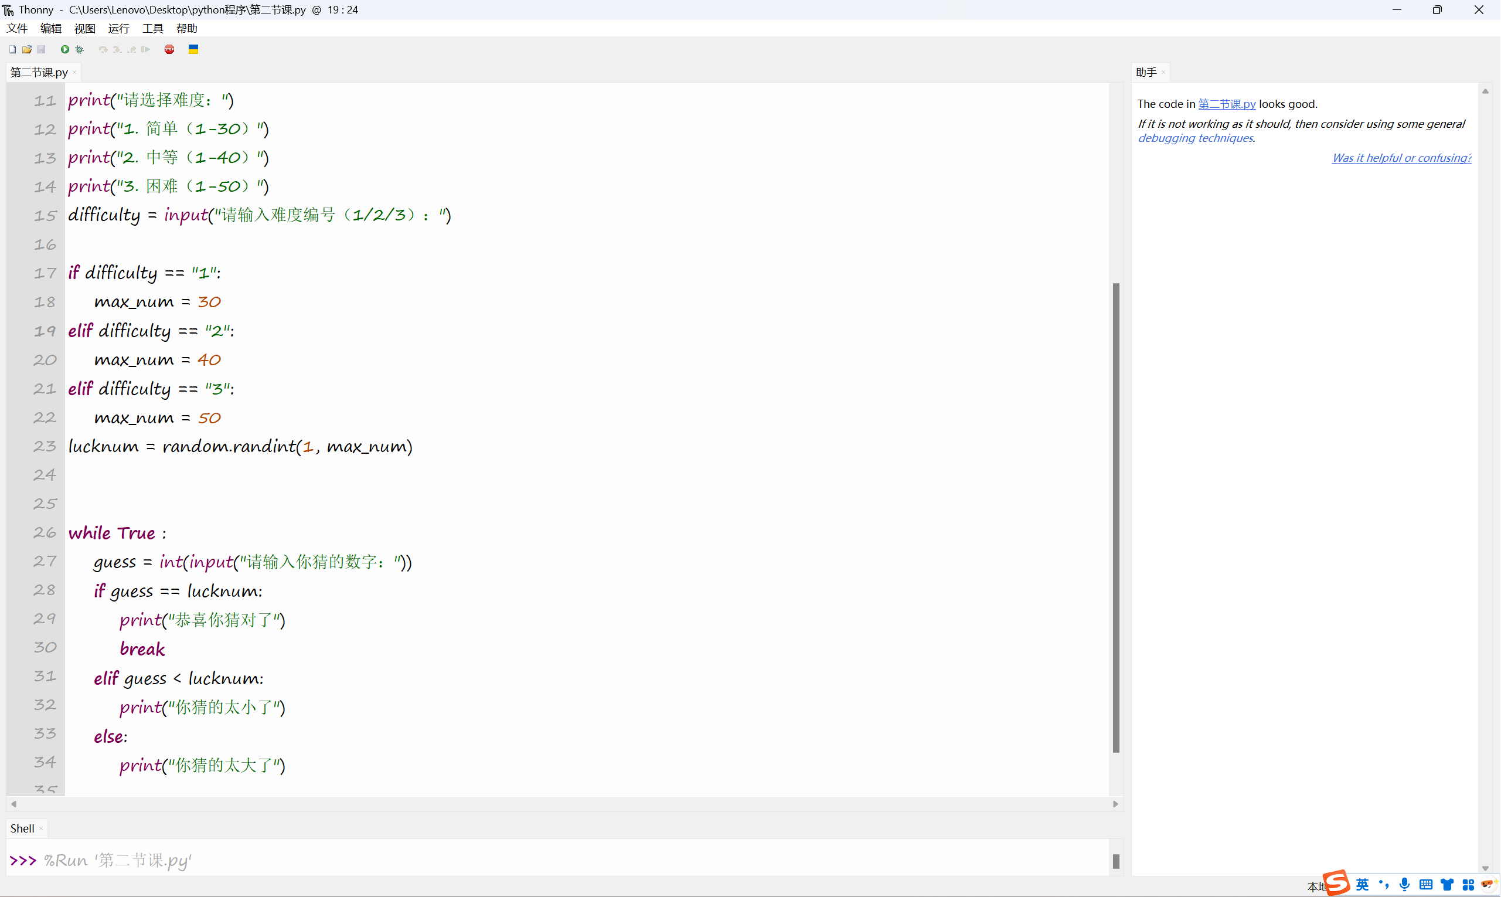Click the New file icon
Viewport: 1501px width, 897px height.
(12, 50)
